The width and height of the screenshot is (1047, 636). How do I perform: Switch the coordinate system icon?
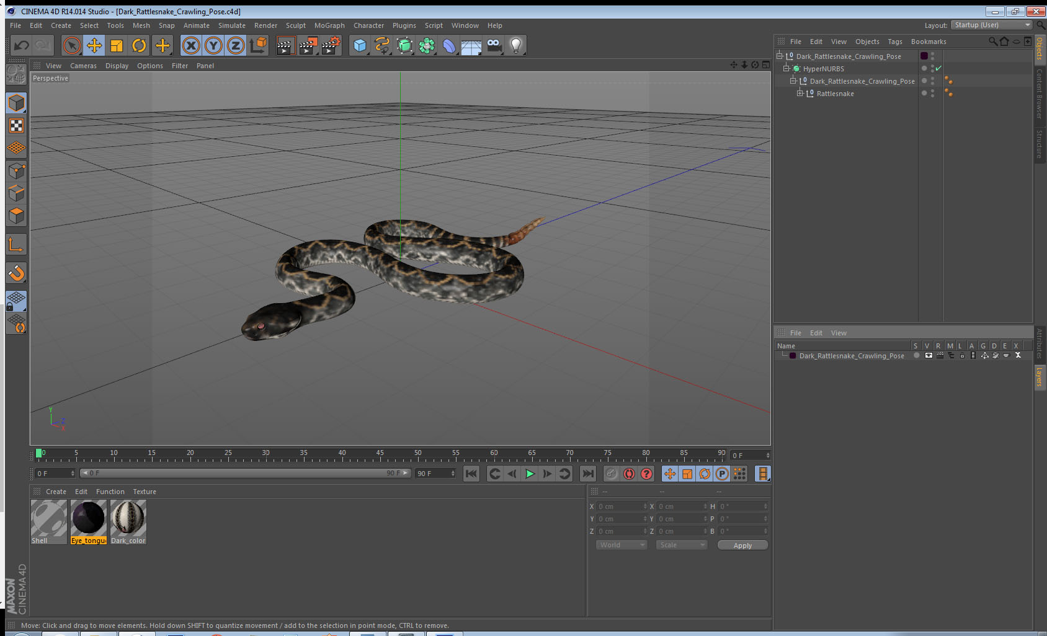(x=258, y=45)
